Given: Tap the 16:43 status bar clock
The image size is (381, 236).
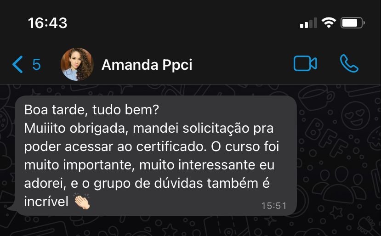Looking at the screenshot, I should (48, 23).
